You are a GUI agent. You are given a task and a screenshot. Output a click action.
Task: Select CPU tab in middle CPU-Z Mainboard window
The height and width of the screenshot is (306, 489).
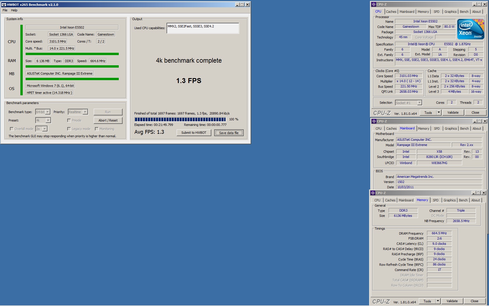tap(378, 129)
